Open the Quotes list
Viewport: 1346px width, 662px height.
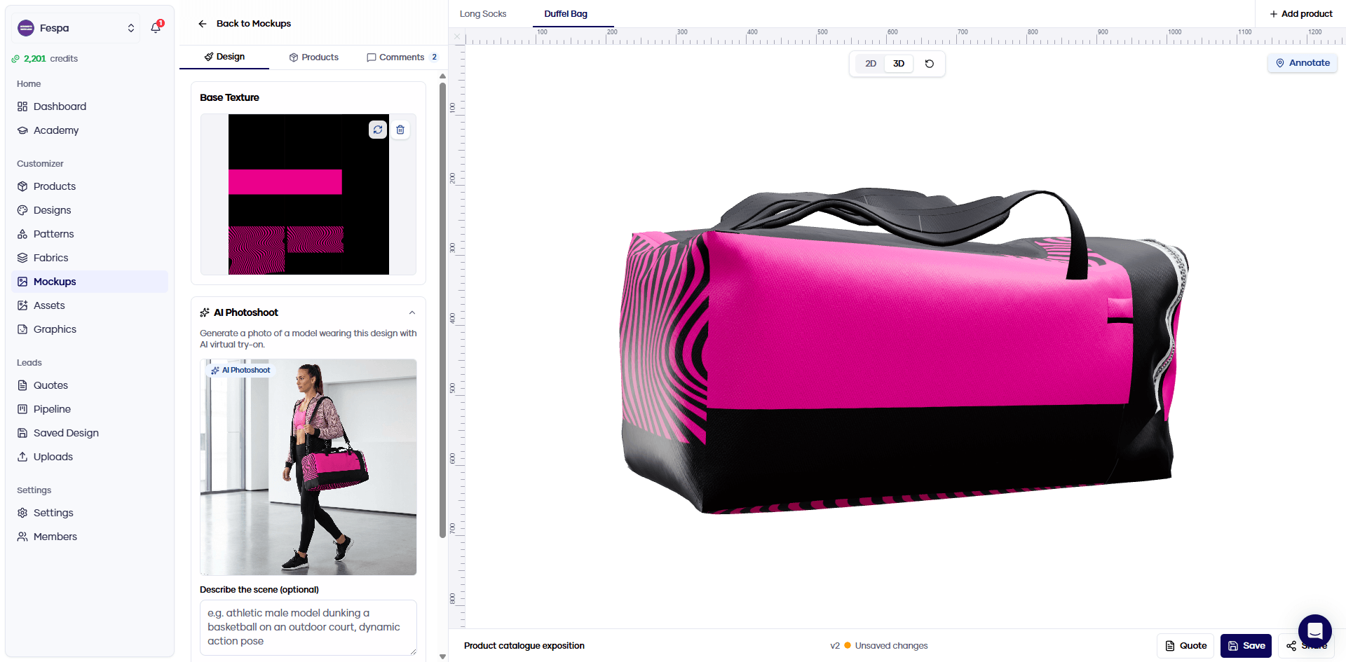(90, 385)
